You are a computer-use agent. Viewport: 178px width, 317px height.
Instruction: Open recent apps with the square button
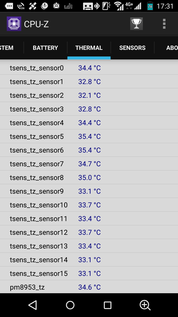[108, 305]
